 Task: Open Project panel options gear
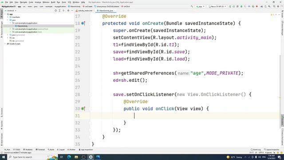coord(68,11)
